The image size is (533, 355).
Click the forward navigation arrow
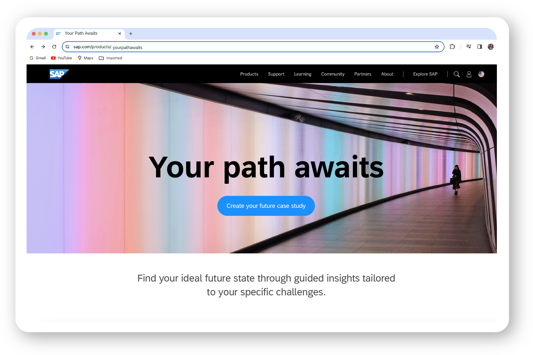43,47
